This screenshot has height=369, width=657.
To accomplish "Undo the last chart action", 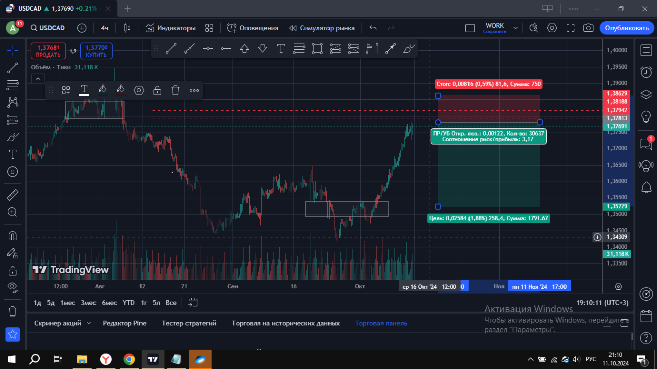I will point(373,28).
